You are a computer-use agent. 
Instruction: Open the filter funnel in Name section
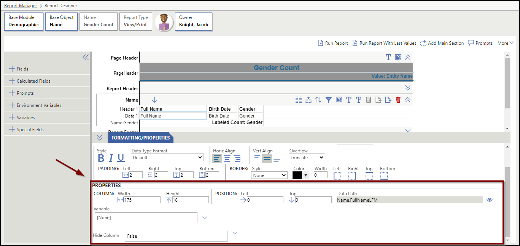(328, 100)
